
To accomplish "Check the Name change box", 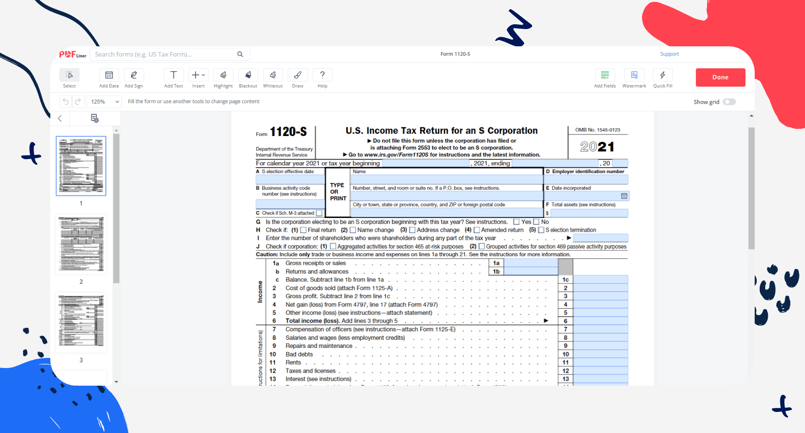I will coord(353,230).
